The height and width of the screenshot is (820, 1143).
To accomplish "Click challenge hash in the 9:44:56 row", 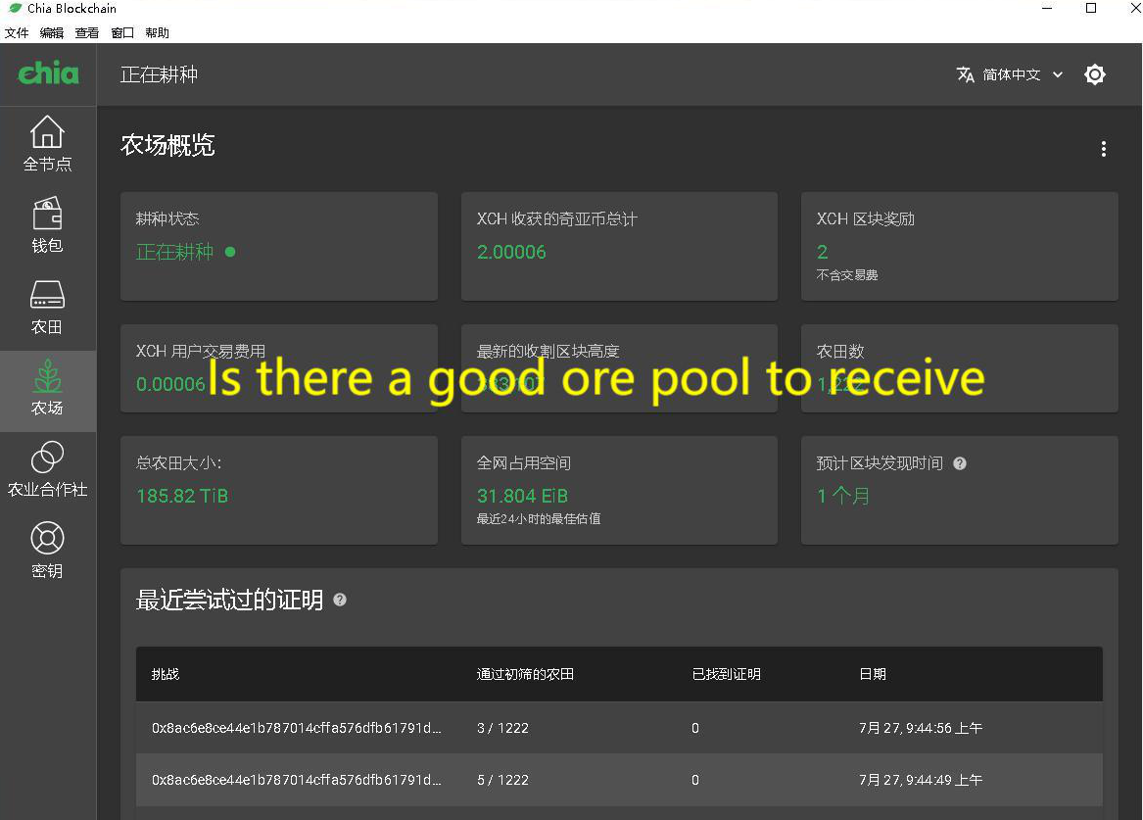I will point(296,728).
